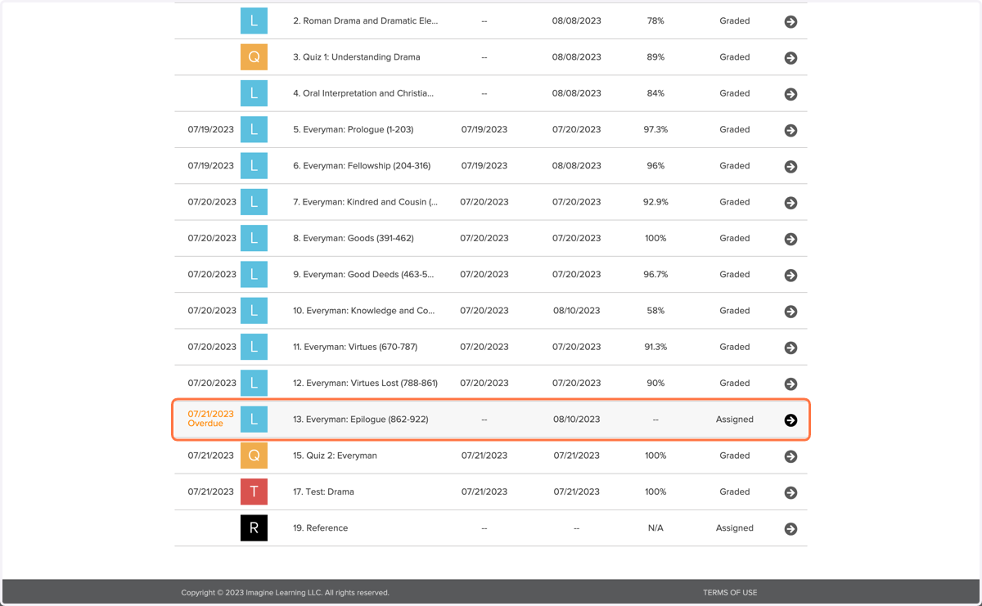Click the L icon for Everyman: Fellowship
This screenshot has height=606, width=982.
click(x=254, y=166)
